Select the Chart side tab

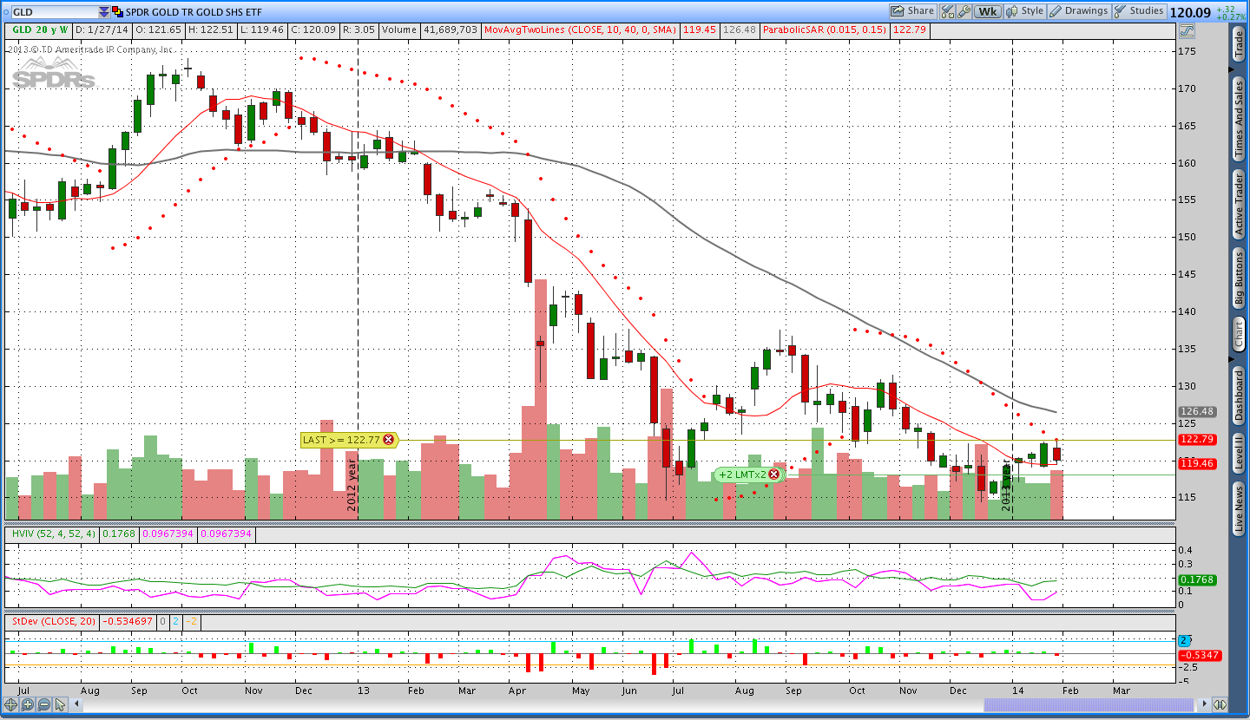coord(1239,333)
